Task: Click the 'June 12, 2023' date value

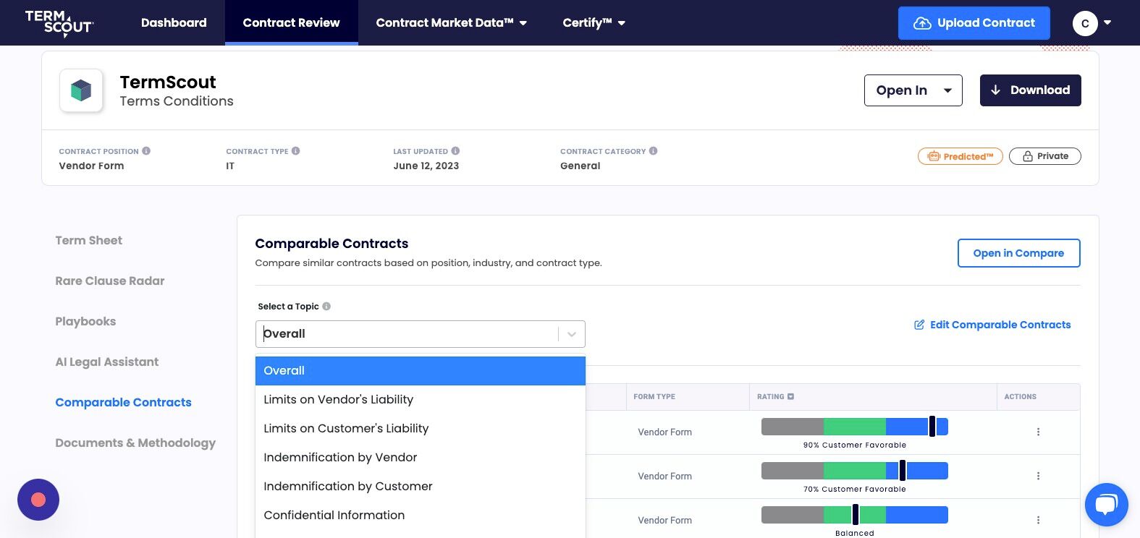Action: tap(426, 166)
